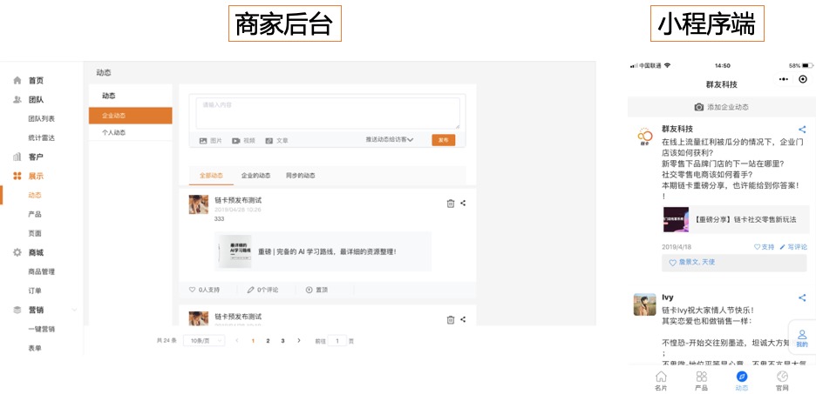
Task: Delete the first 链卡预发布测试 post
Action: click(x=450, y=204)
